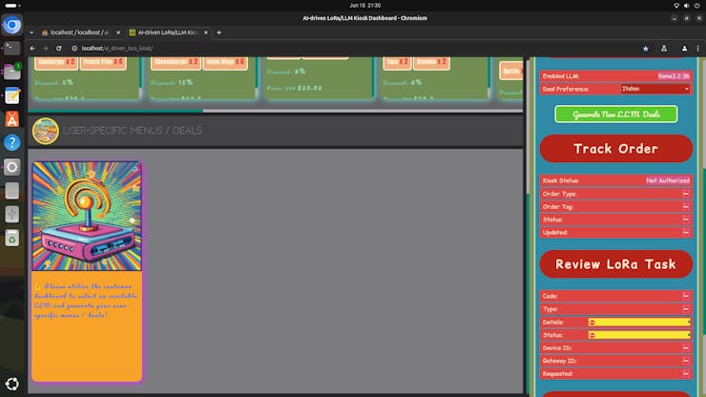Open Chromium three-dot menu
The height and width of the screenshot is (397, 706).
coord(698,49)
